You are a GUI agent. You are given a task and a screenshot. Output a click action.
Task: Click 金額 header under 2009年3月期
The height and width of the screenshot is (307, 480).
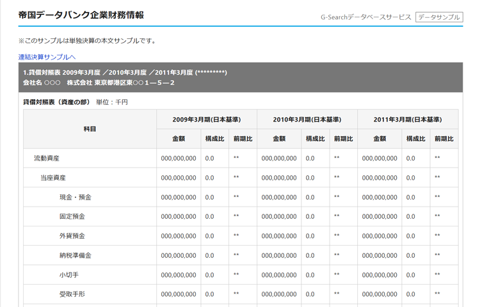pos(179,139)
